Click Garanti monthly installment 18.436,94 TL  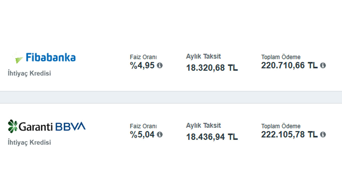(212, 137)
